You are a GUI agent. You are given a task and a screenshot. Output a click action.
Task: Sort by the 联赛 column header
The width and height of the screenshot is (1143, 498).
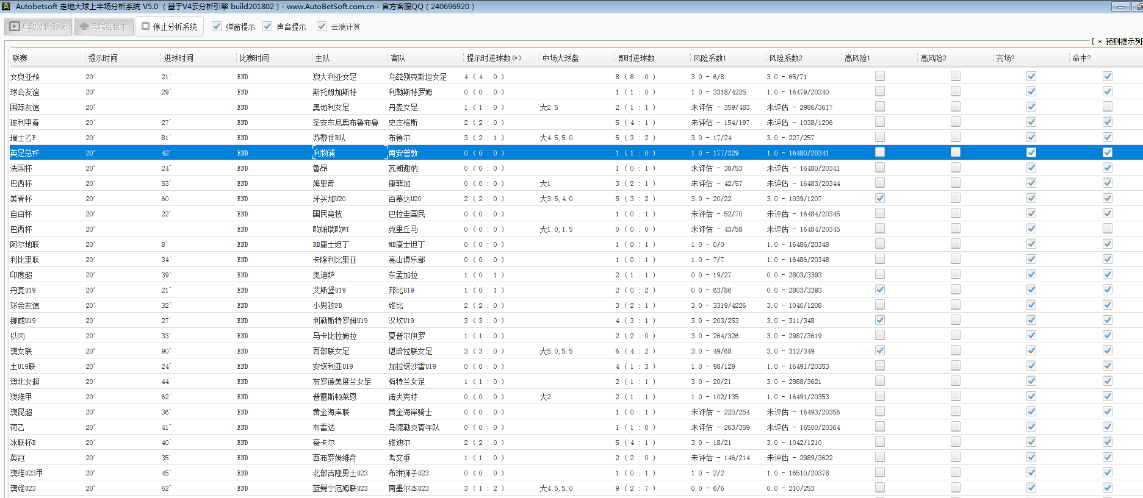(20, 58)
